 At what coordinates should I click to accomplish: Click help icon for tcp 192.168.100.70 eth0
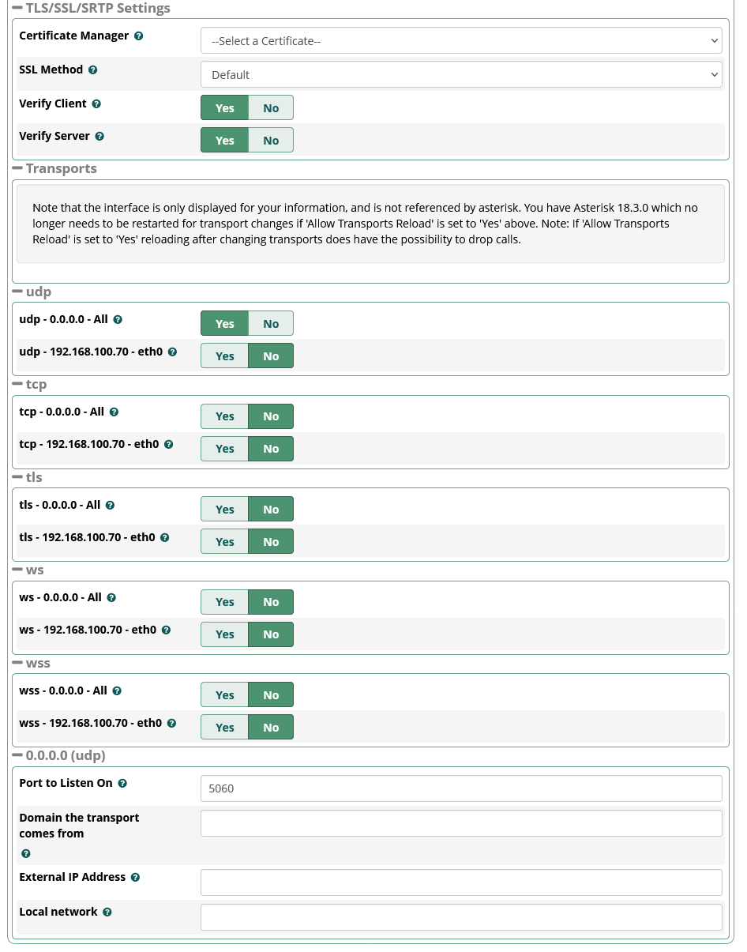point(169,445)
